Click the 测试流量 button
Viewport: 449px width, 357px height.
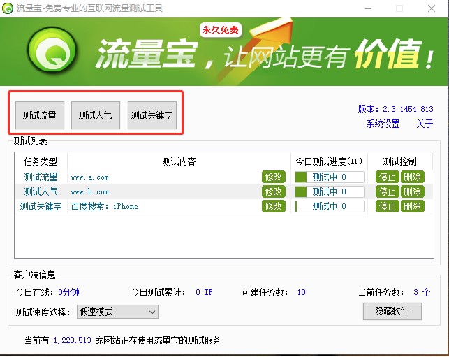pyautogui.click(x=40, y=115)
